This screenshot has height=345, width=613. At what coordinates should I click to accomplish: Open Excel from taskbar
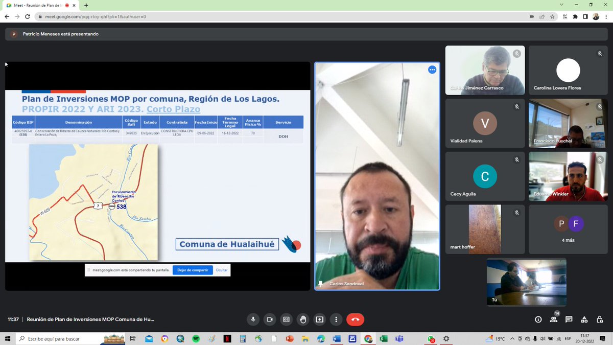383,339
